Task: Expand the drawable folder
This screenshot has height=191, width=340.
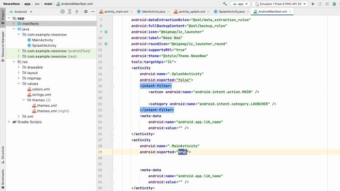Action: tap(19, 67)
